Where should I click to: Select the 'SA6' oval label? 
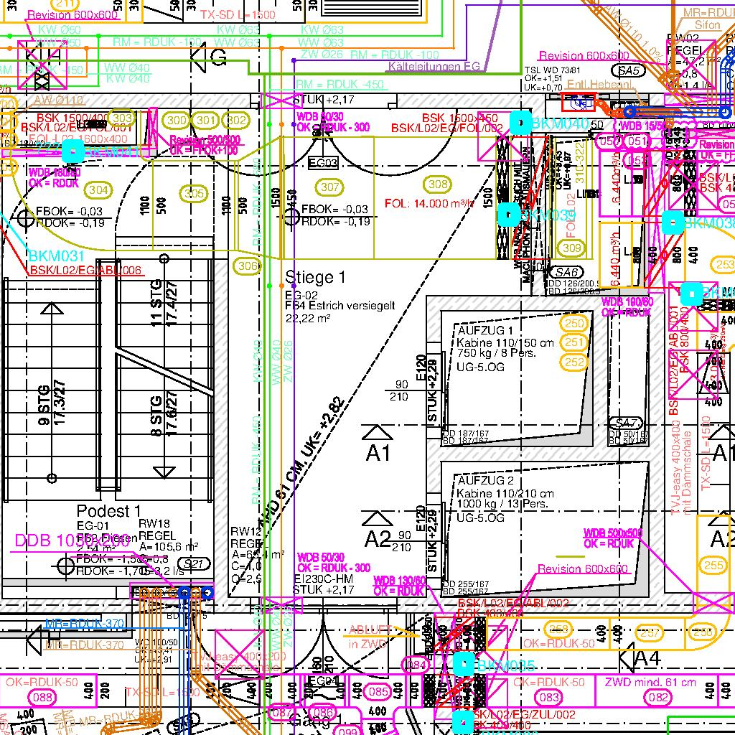point(567,272)
